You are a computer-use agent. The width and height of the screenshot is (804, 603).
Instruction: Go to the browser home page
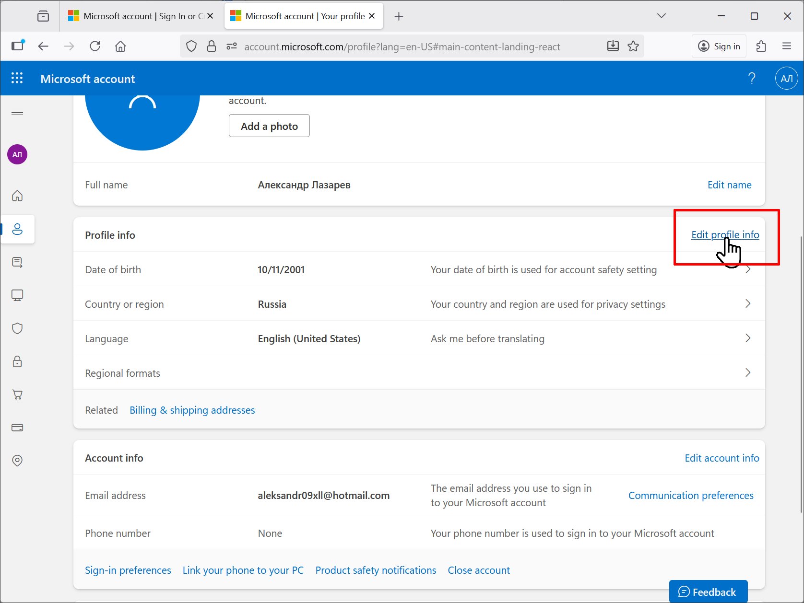(x=120, y=46)
